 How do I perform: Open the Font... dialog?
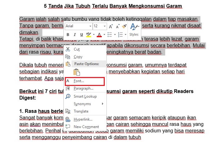point(79,81)
